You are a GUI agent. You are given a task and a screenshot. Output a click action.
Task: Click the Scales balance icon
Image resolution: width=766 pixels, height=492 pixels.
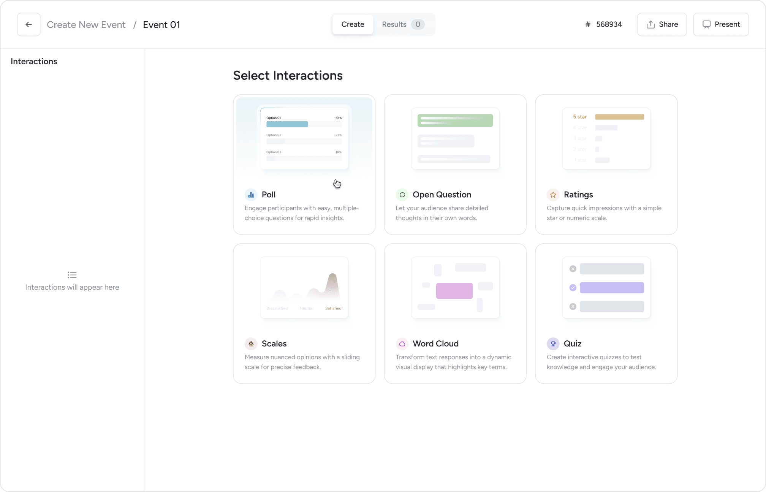(x=251, y=344)
